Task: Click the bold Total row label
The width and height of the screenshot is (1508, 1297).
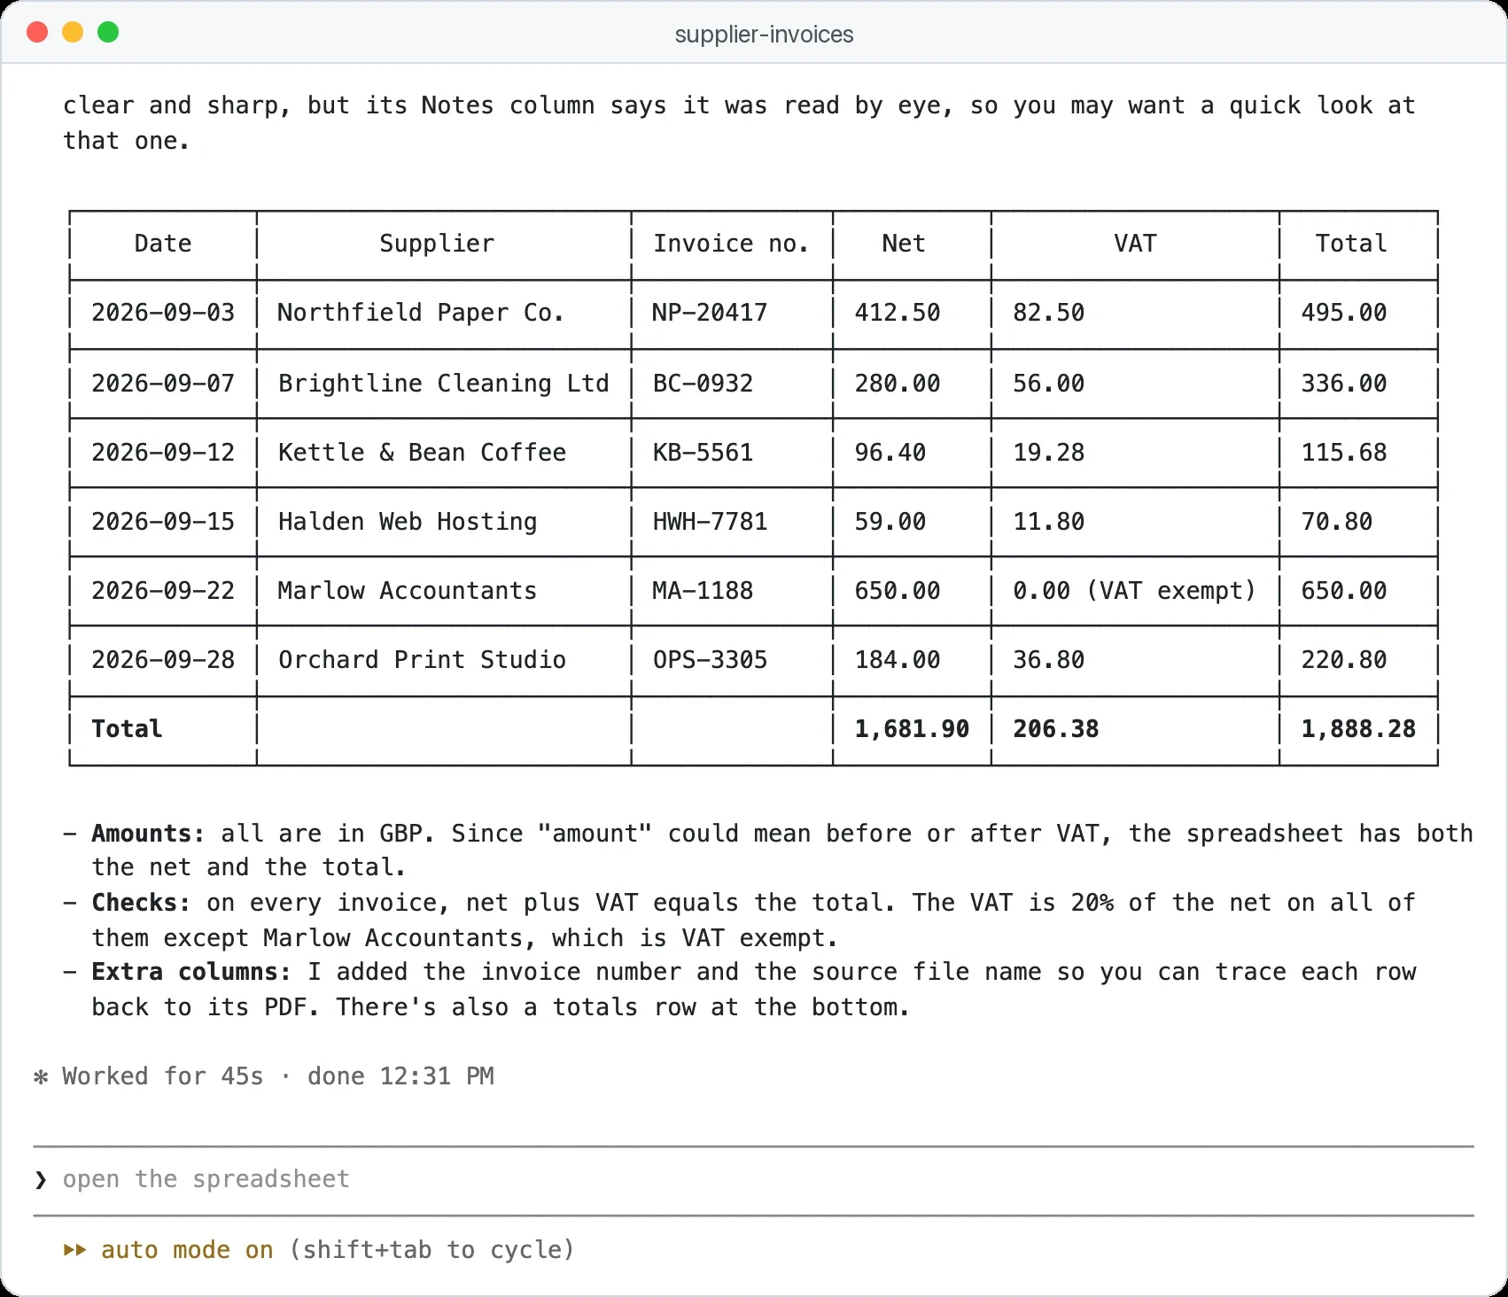Action: (x=127, y=729)
